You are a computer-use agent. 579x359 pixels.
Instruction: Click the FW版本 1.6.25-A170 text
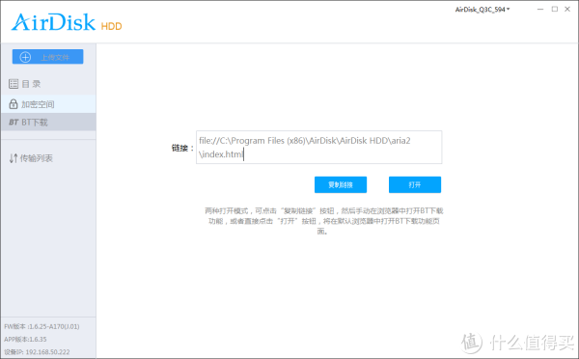(x=41, y=326)
